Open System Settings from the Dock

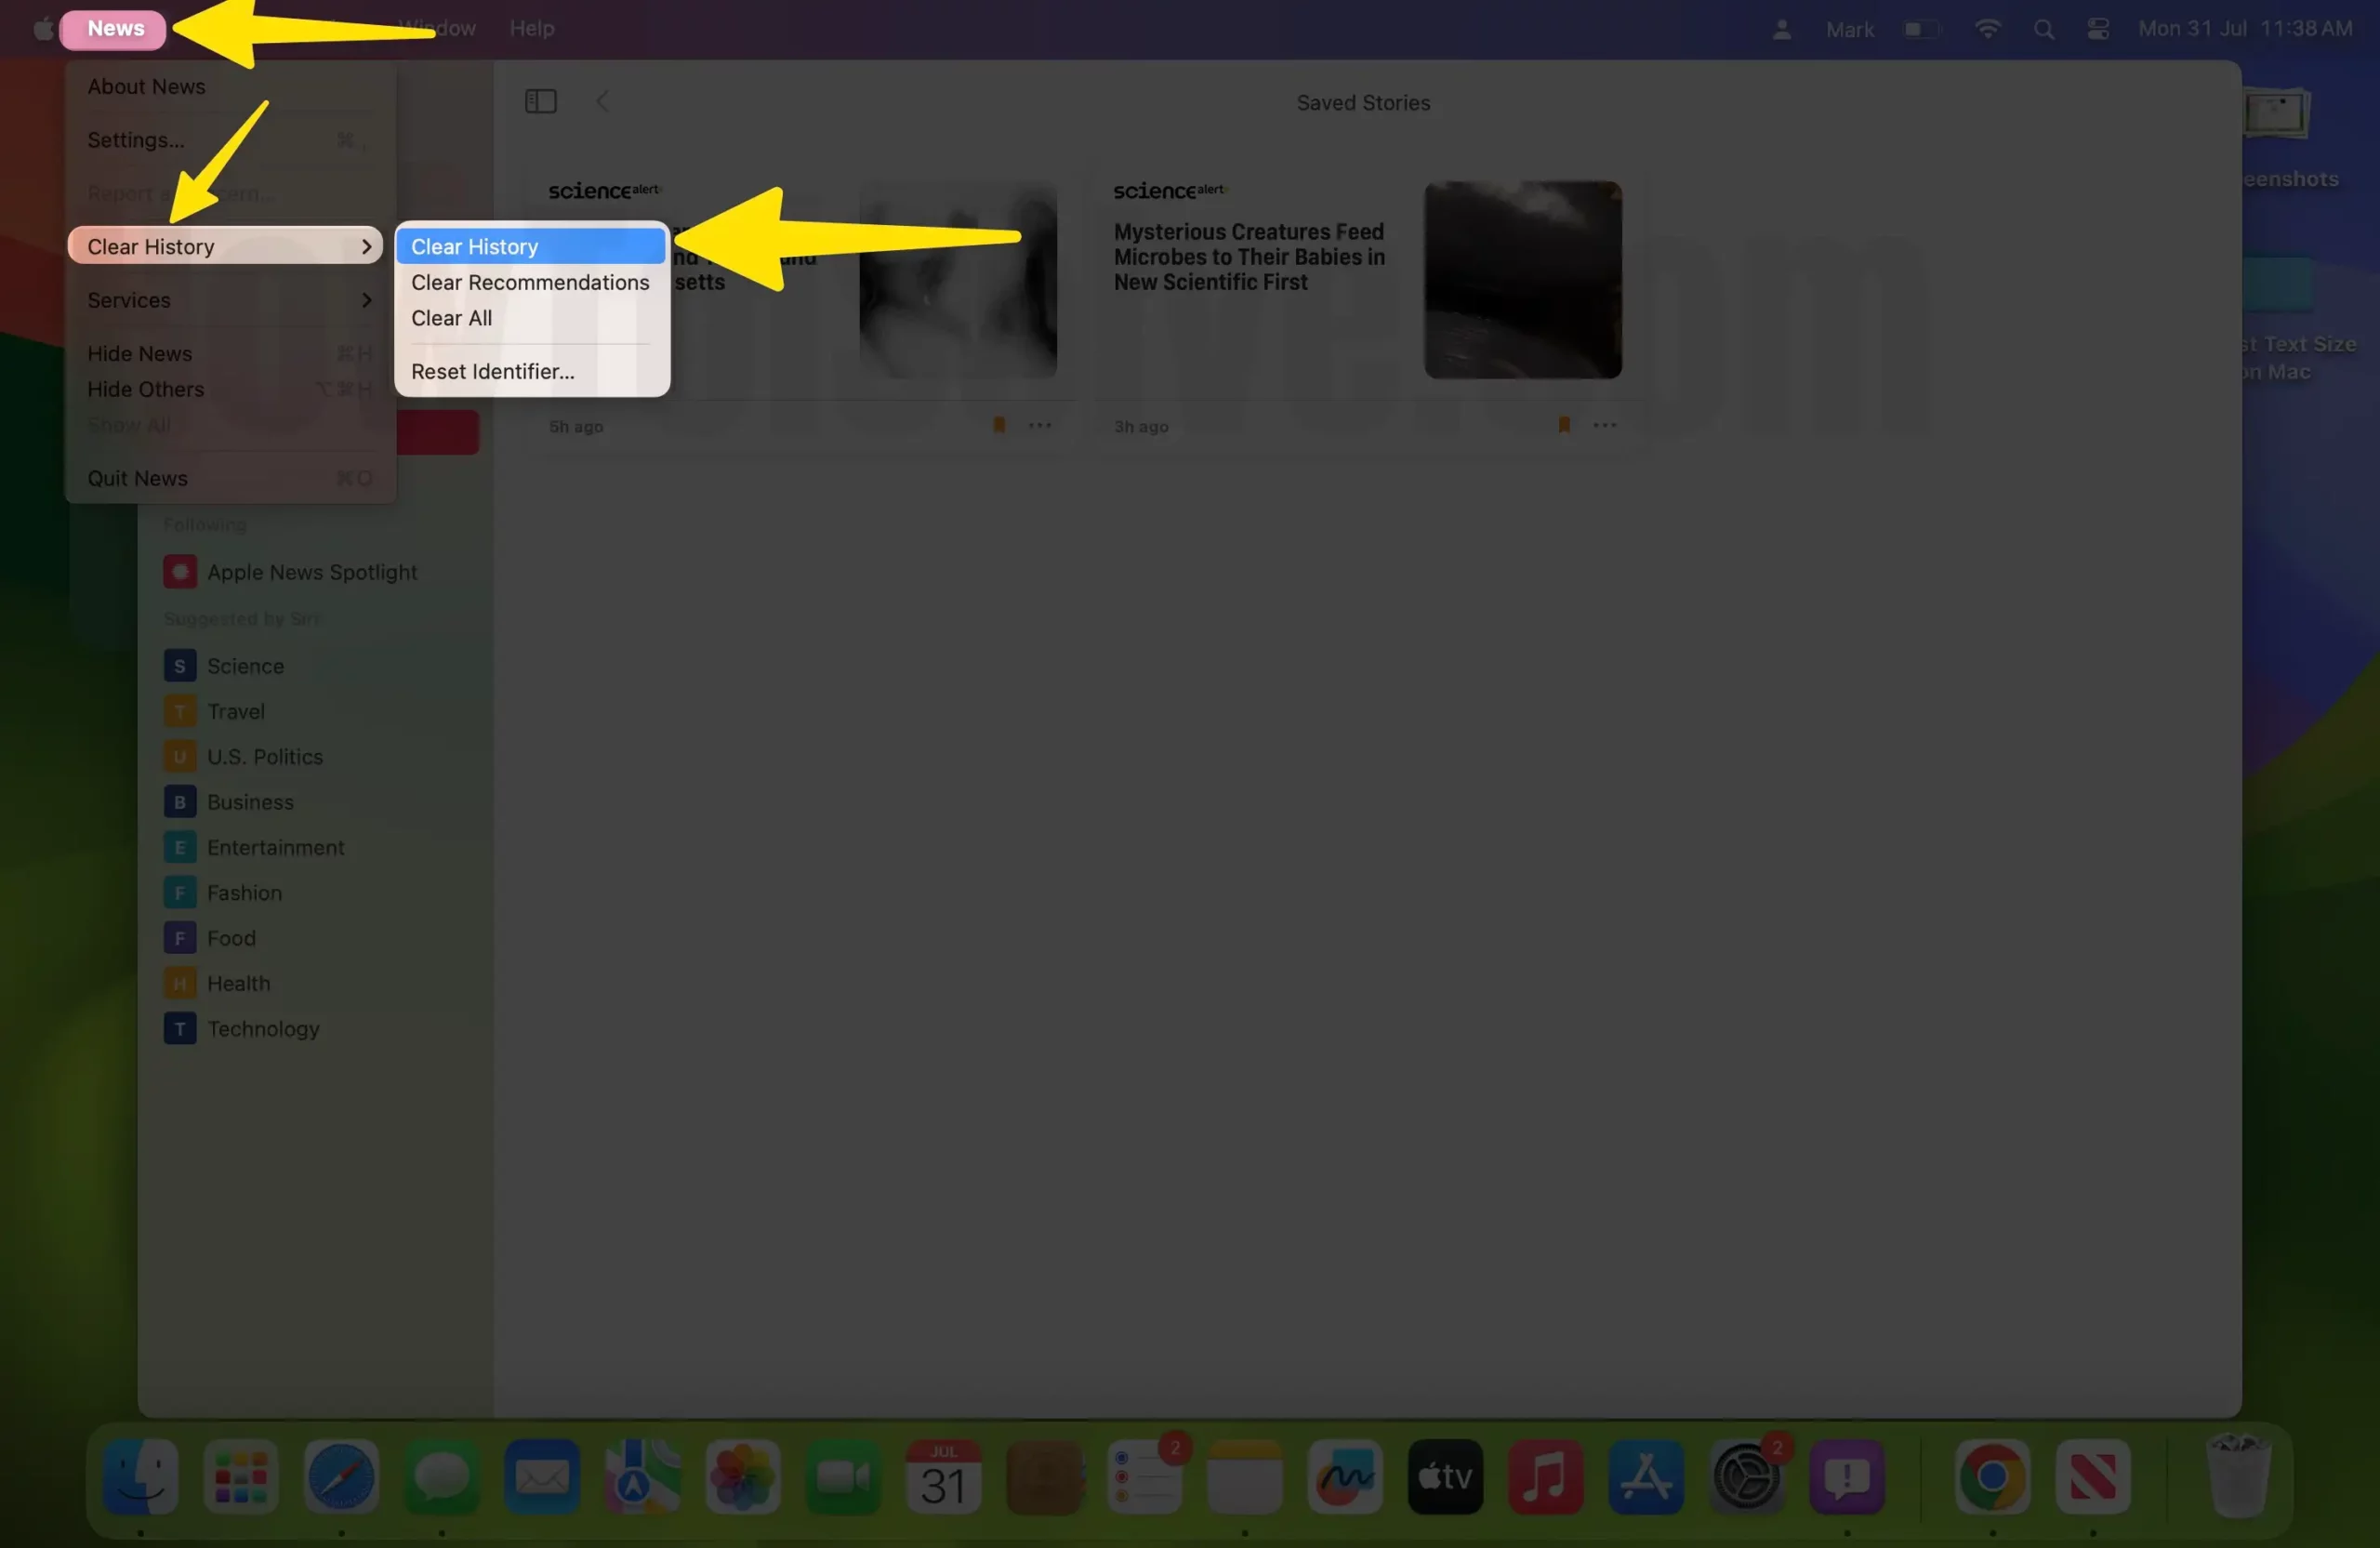[1746, 1477]
